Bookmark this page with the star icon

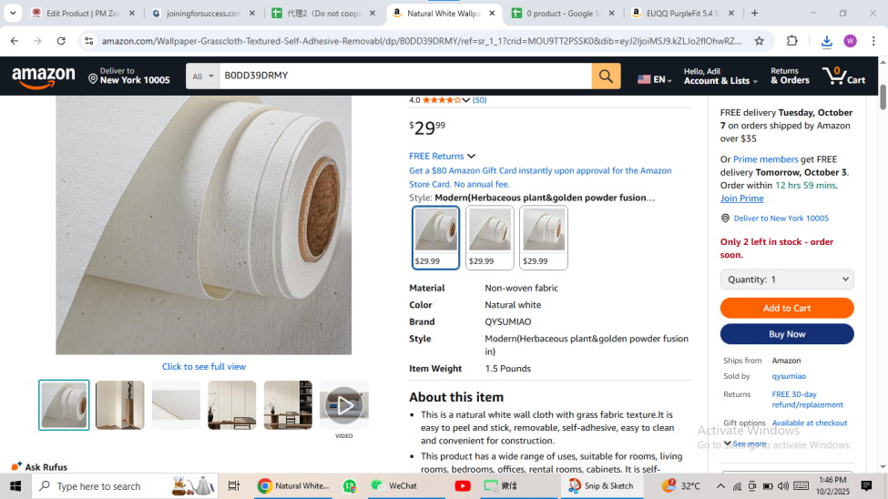[x=759, y=41]
